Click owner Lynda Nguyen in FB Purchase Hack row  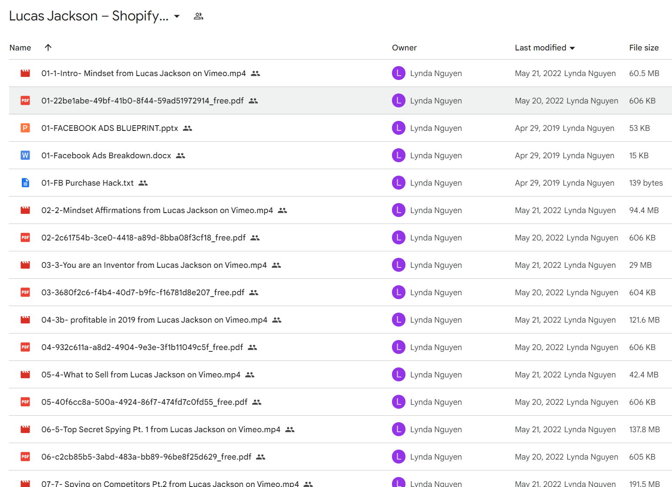point(436,183)
